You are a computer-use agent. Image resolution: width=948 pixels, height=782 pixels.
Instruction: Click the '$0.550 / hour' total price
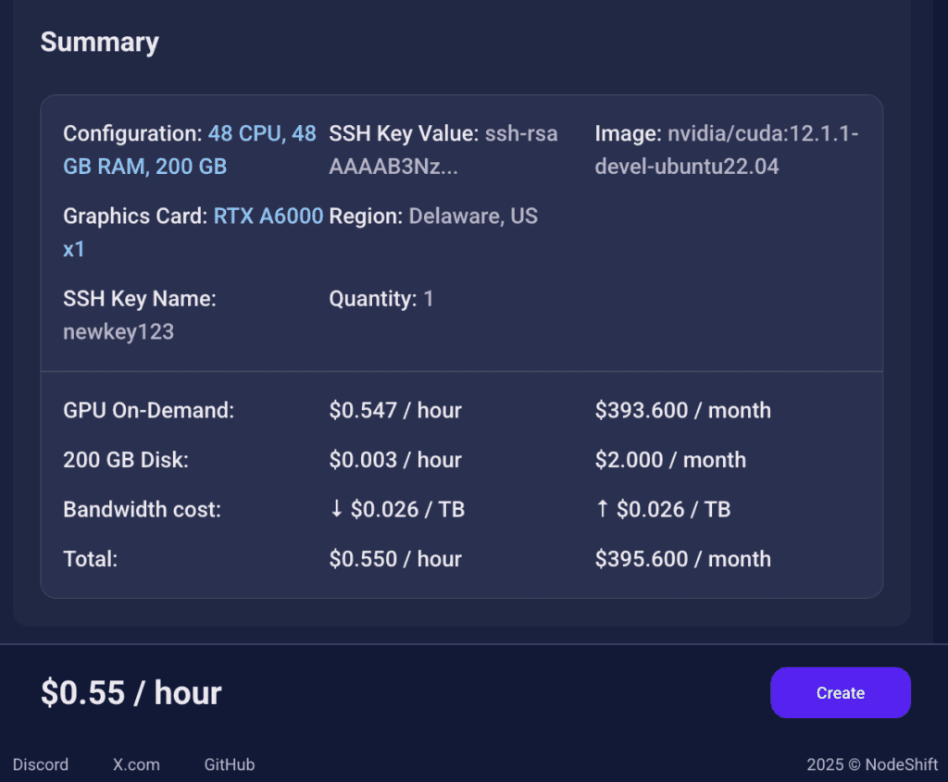(395, 559)
